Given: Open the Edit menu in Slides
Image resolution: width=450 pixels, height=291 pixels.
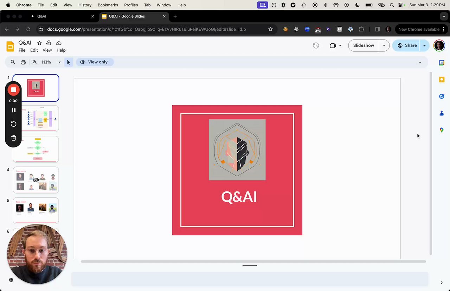Looking at the screenshot, I should coord(34,50).
